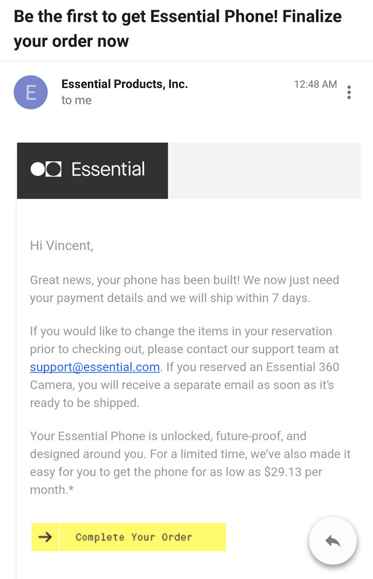Tap the "unlocked, future-proof" paragraph line
Screen dimensions: 373x579
(x=167, y=436)
